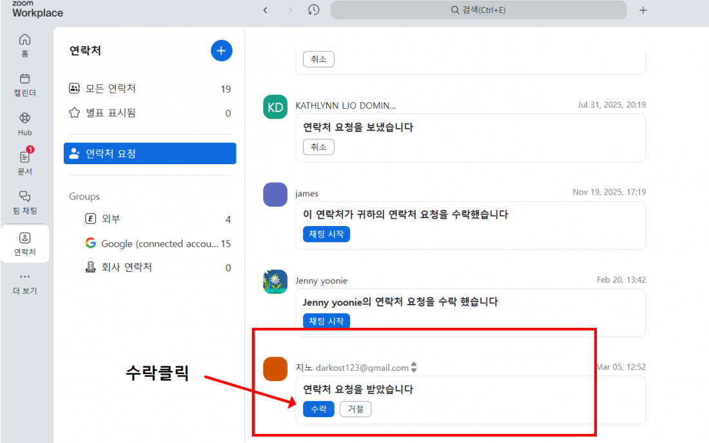The width and height of the screenshot is (709, 443).
Task: Open Team Chat in sidebar
Action: [x=24, y=202]
